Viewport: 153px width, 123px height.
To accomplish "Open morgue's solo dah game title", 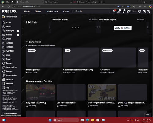I will point(132,103).
